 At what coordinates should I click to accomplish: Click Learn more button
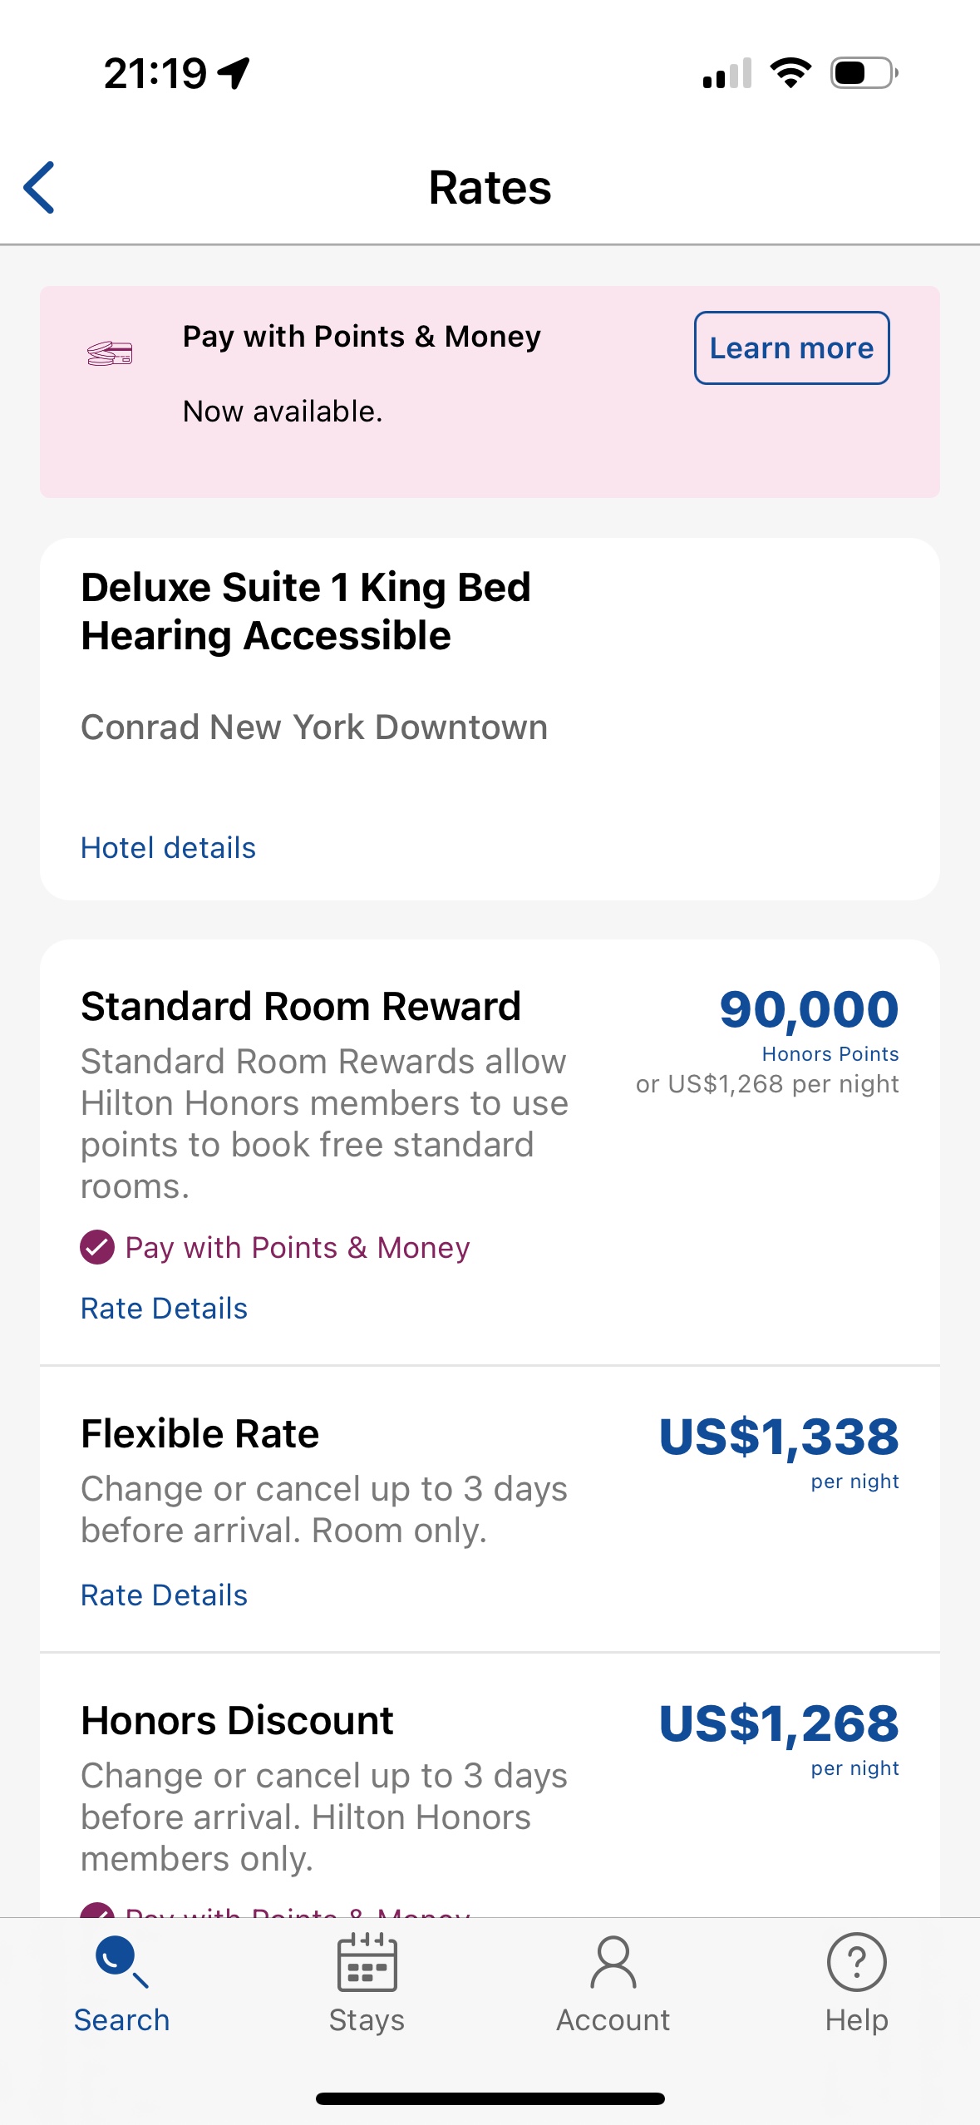[x=791, y=348]
